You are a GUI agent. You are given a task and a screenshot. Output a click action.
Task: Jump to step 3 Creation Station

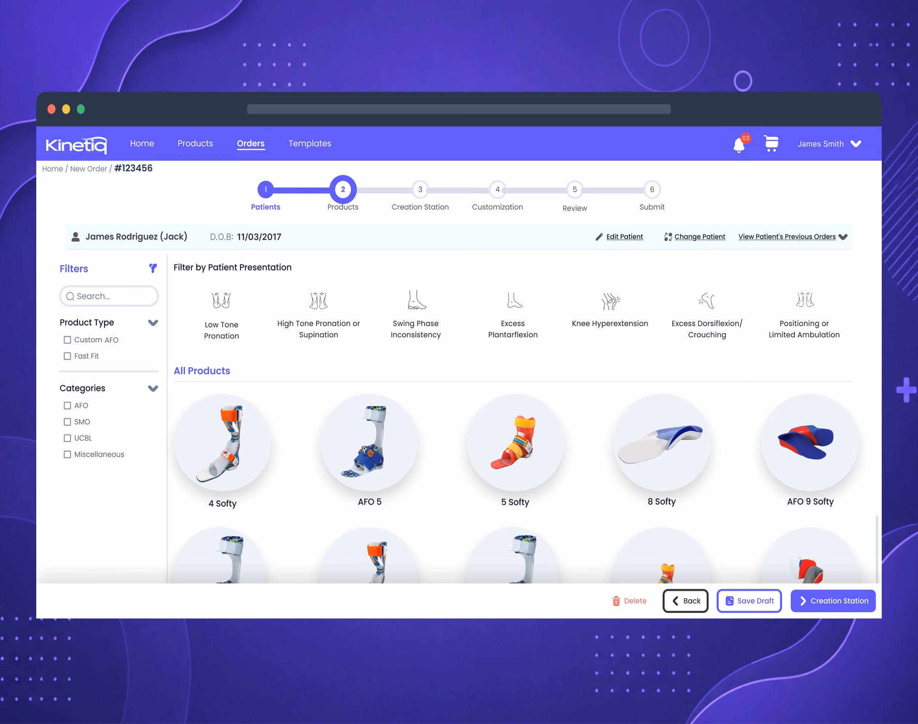(420, 189)
